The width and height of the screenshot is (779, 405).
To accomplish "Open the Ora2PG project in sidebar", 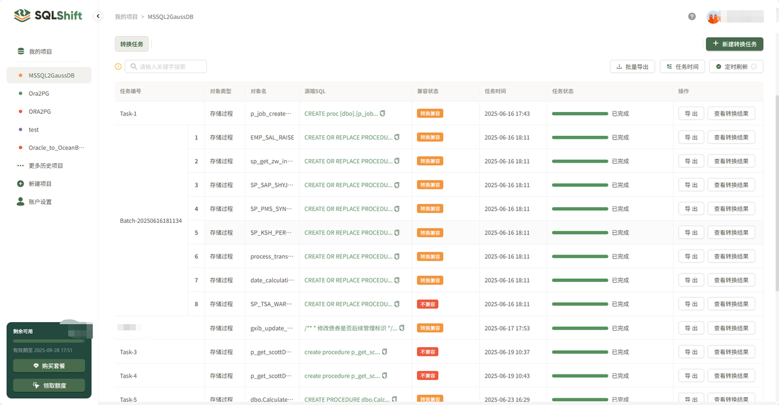I will (39, 94).
